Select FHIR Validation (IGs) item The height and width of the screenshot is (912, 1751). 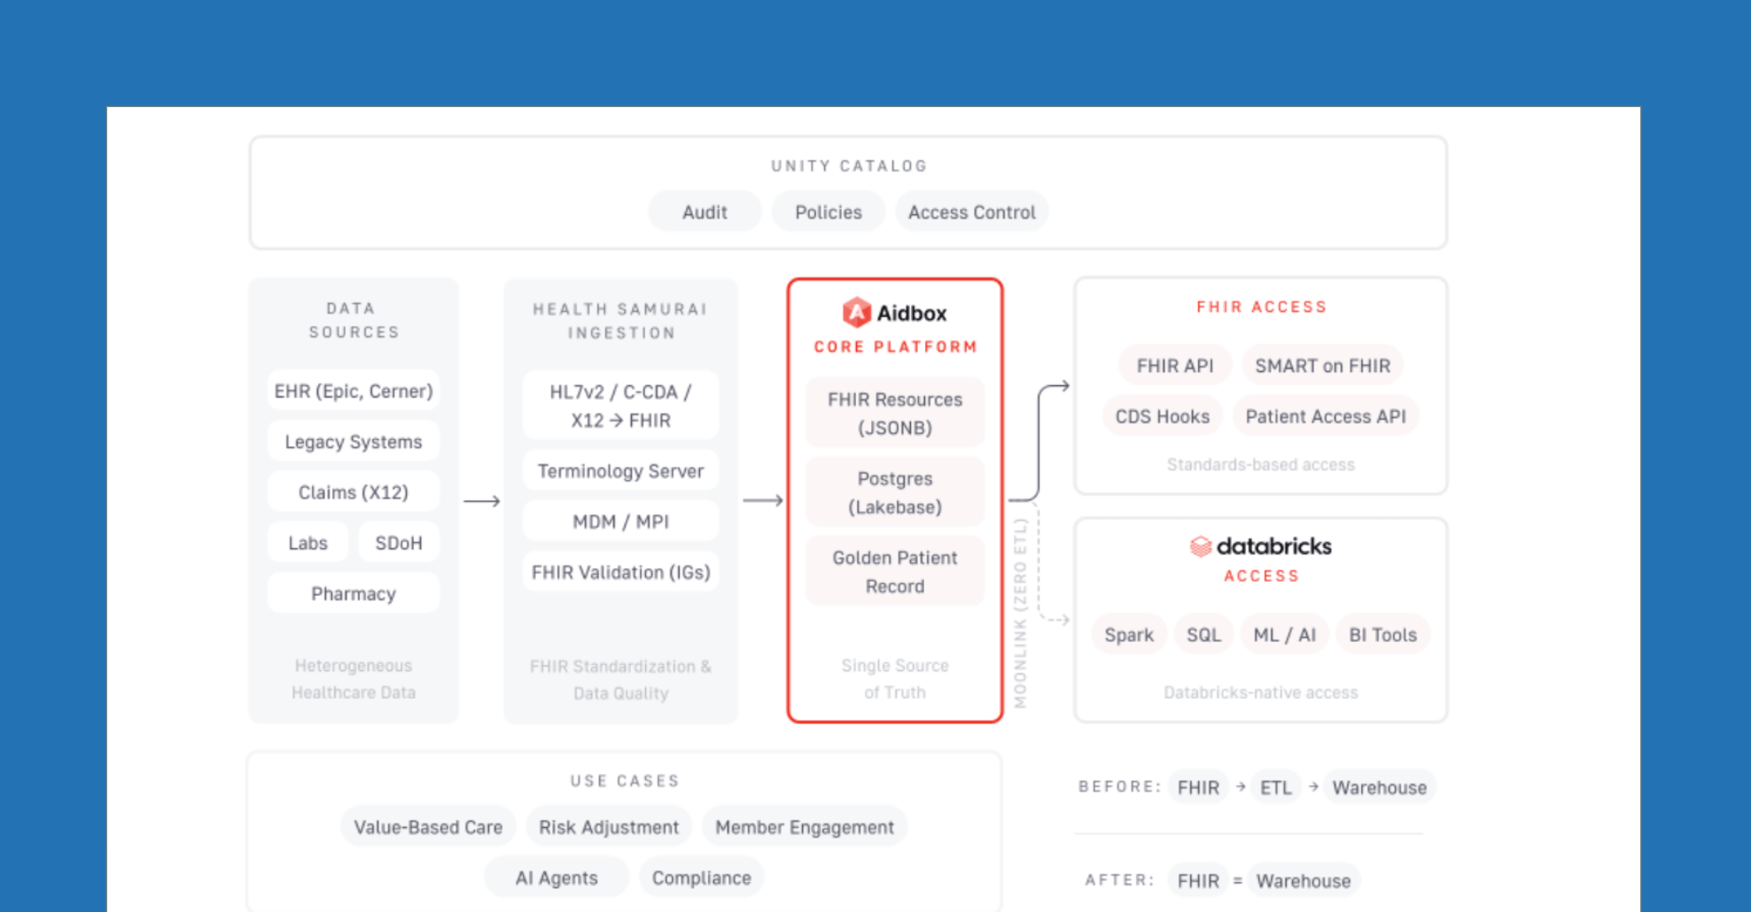tap(620, 571)
